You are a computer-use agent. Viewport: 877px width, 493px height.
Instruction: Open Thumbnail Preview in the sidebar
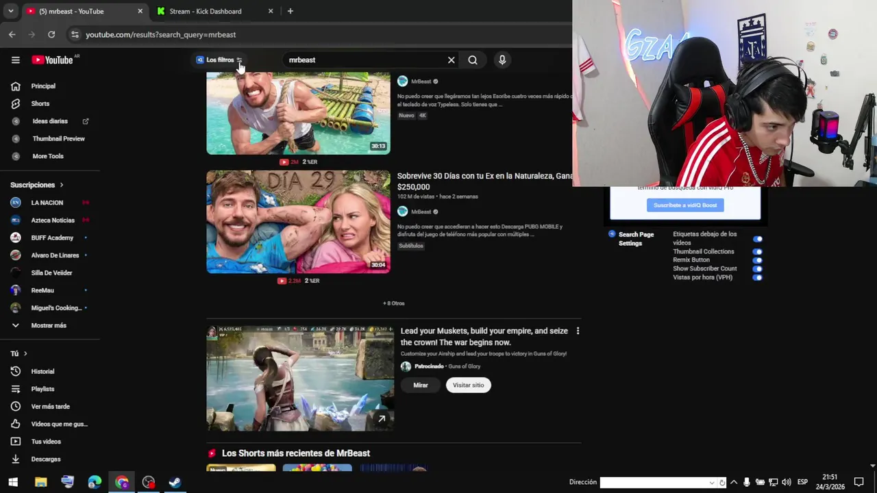[x=59, y=138]
